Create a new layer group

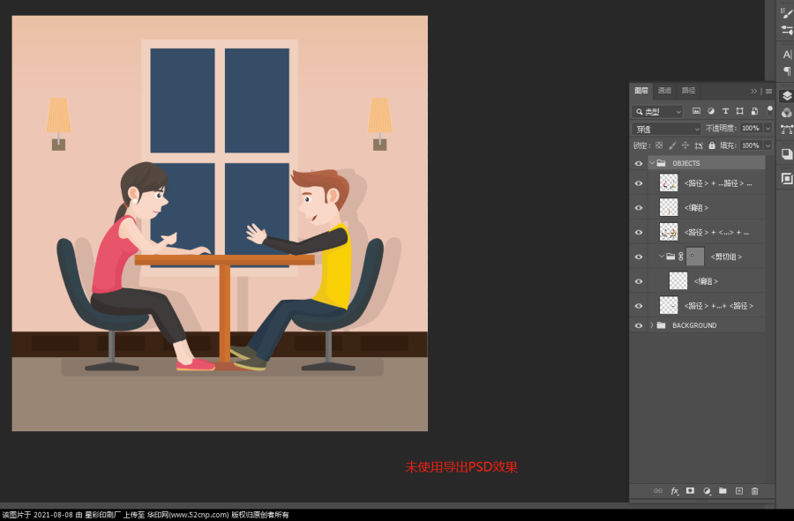pyautogui.click(x=723, y=491)
